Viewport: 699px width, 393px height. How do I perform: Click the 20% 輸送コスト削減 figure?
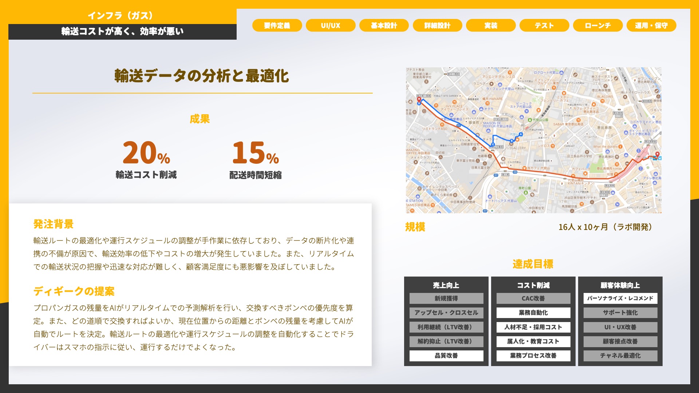pyautogui.click(x=146, y=153)
